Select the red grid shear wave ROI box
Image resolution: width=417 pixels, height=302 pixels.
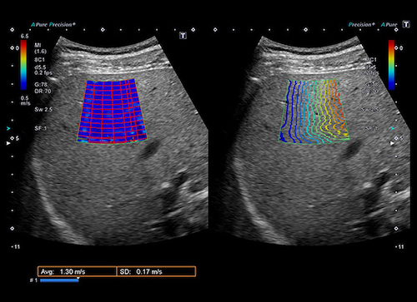click(x=112, y=111)
